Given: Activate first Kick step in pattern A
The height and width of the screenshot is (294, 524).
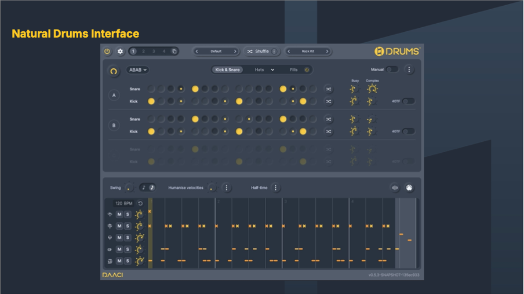Looking at the screenshot, I should coord(151,101).
